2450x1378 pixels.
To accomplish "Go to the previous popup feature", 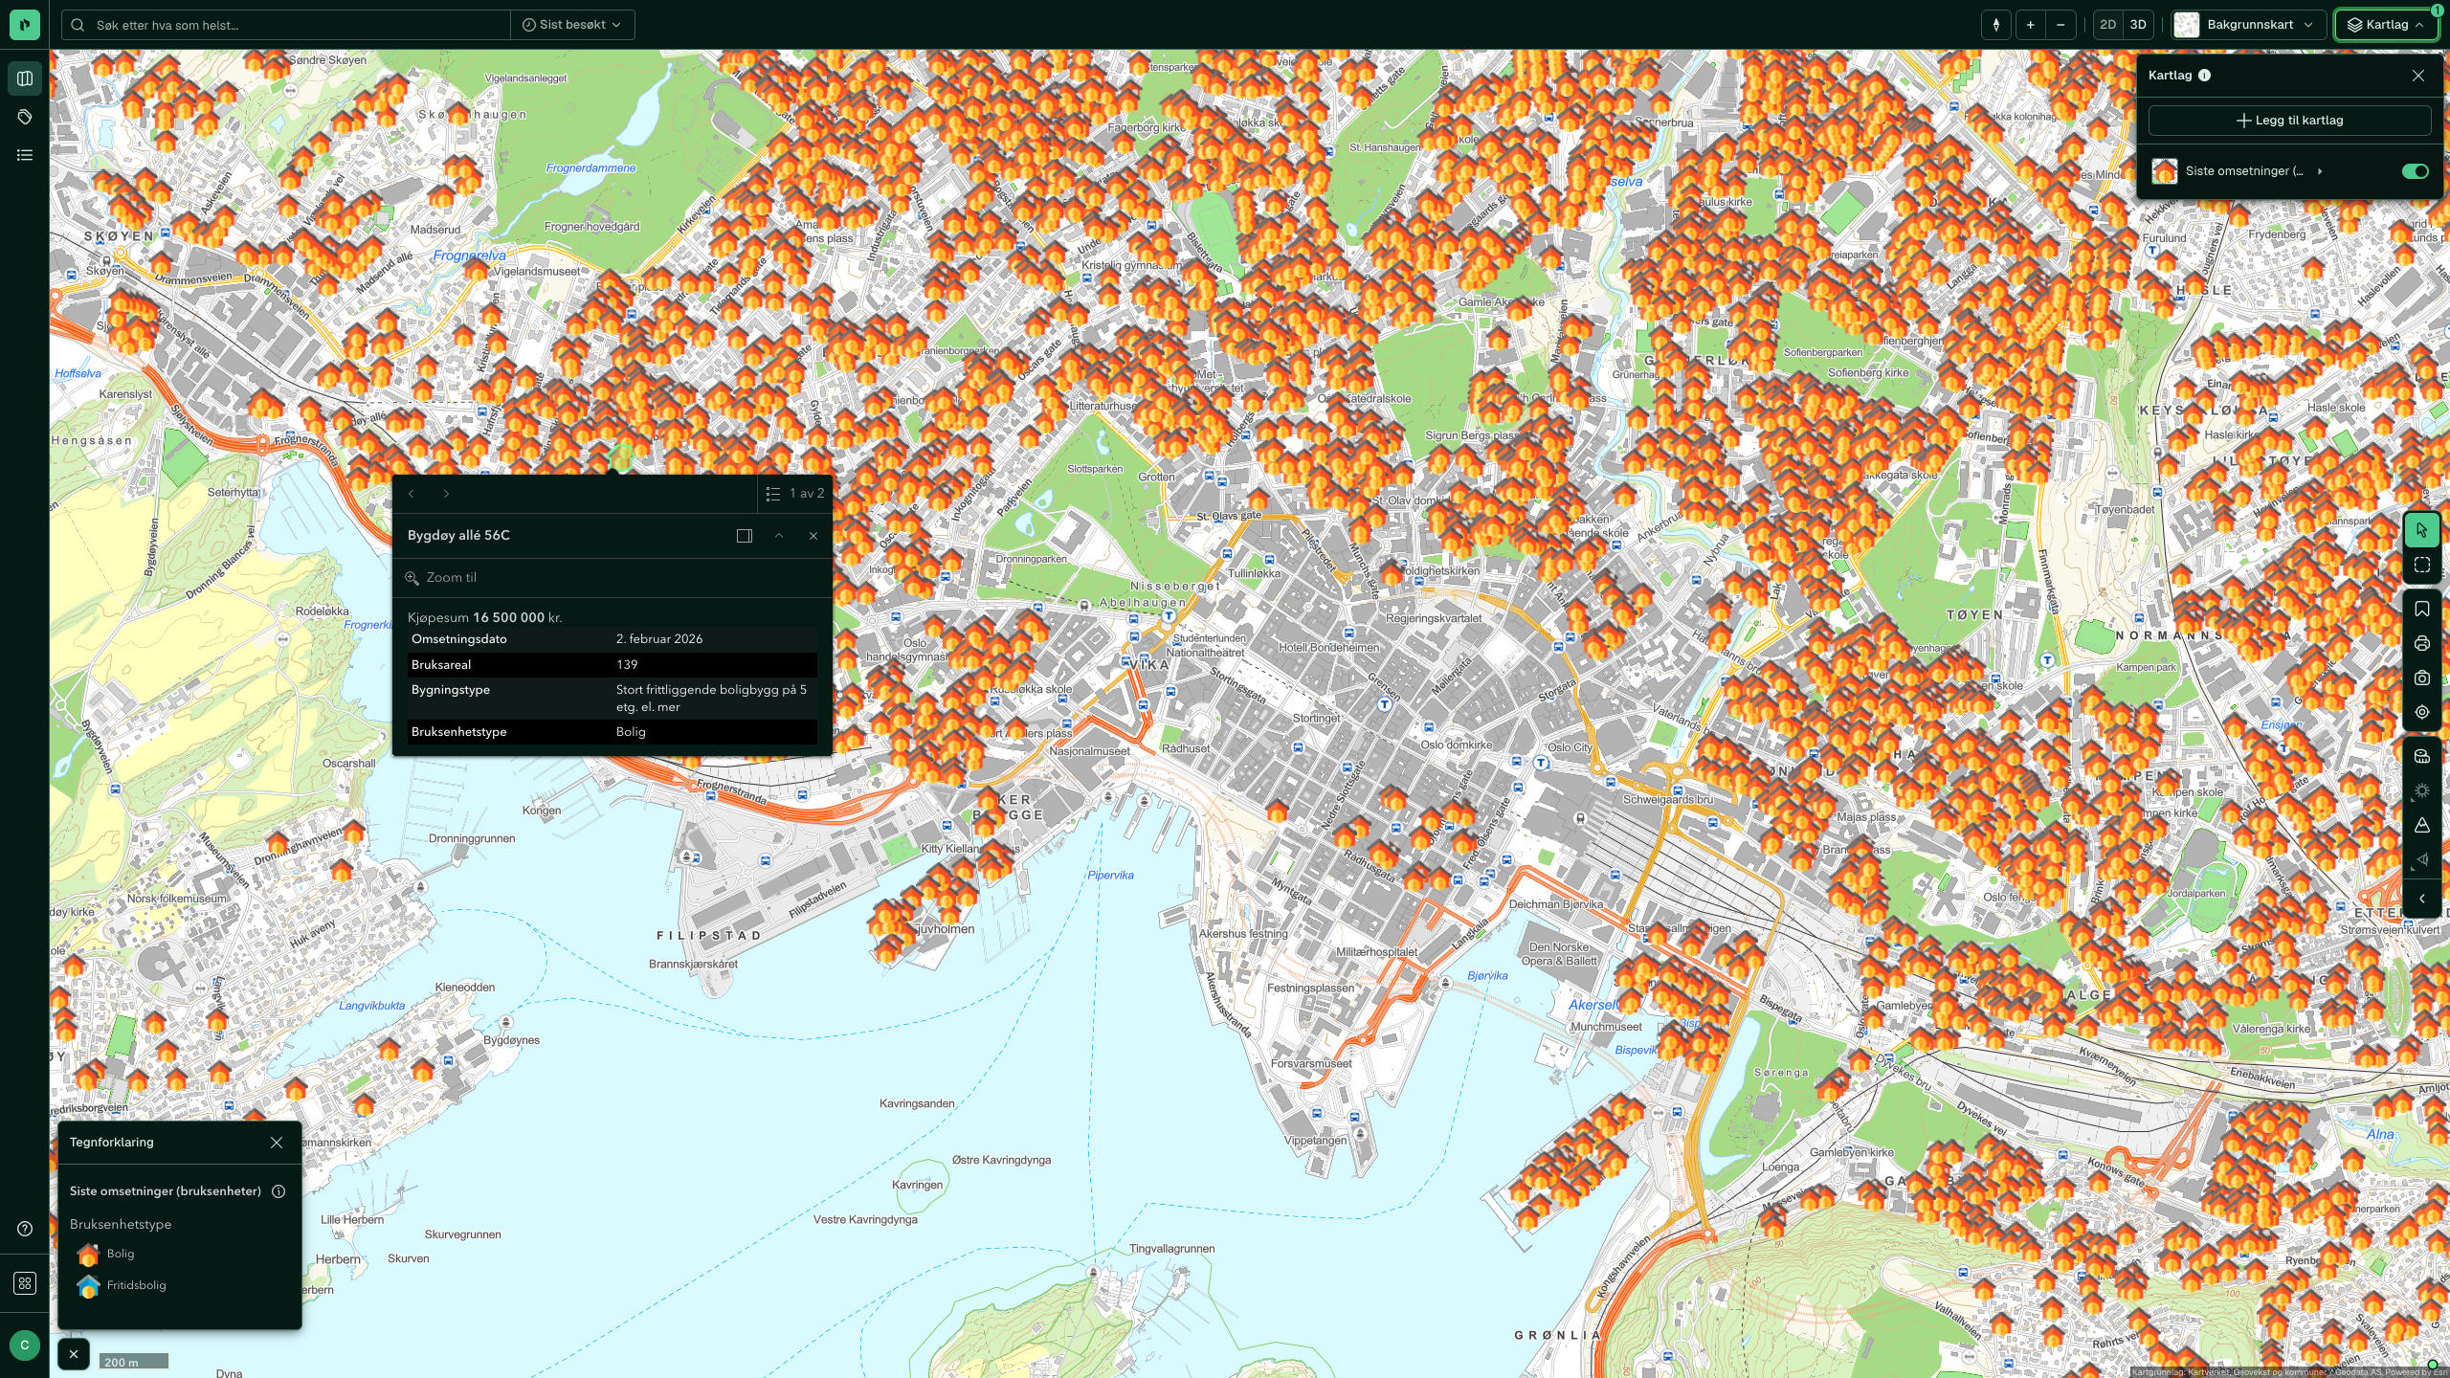I will [412, 494].
